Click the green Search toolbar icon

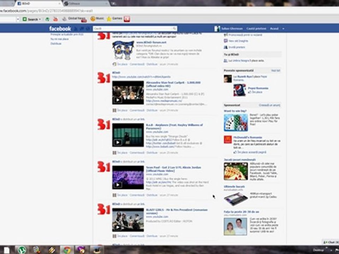coord(25,19)
